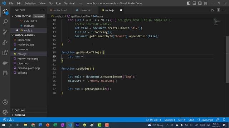
Task: Open the Run menu
Action: (x=58, y=3)
